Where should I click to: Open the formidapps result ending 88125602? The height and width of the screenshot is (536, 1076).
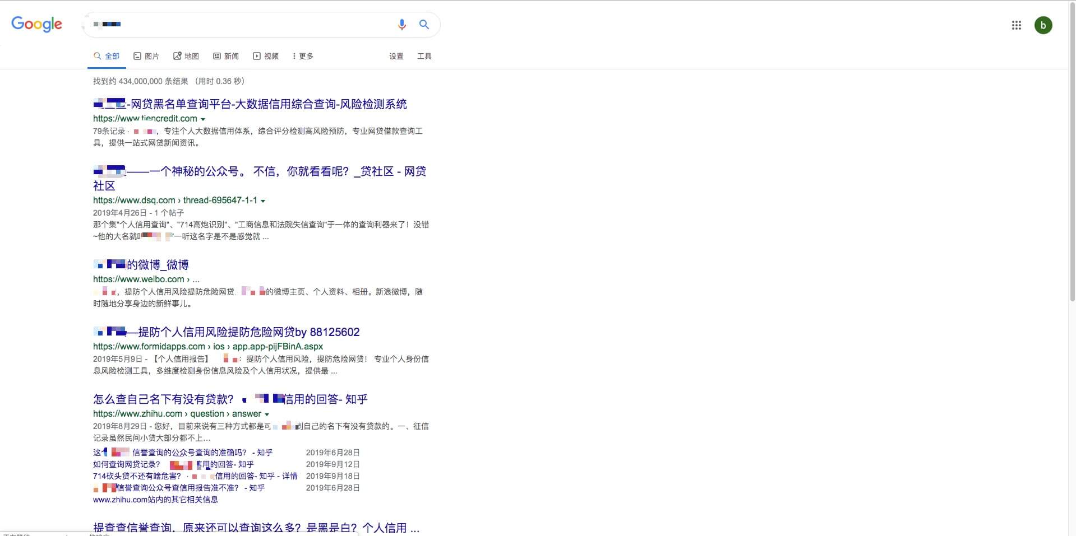(248, 332)
